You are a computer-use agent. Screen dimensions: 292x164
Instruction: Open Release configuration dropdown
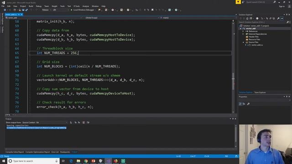(x=47, y=10)
